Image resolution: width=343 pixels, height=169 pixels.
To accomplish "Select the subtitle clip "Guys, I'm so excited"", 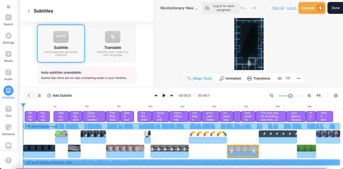I will (x=94, y=116).
